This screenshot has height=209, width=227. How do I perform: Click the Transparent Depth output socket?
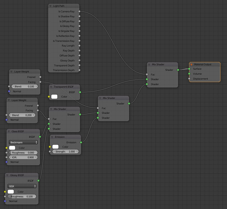point(79,65)
